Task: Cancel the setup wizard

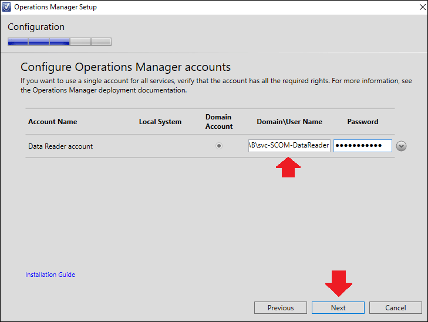Action: (396, 307)
